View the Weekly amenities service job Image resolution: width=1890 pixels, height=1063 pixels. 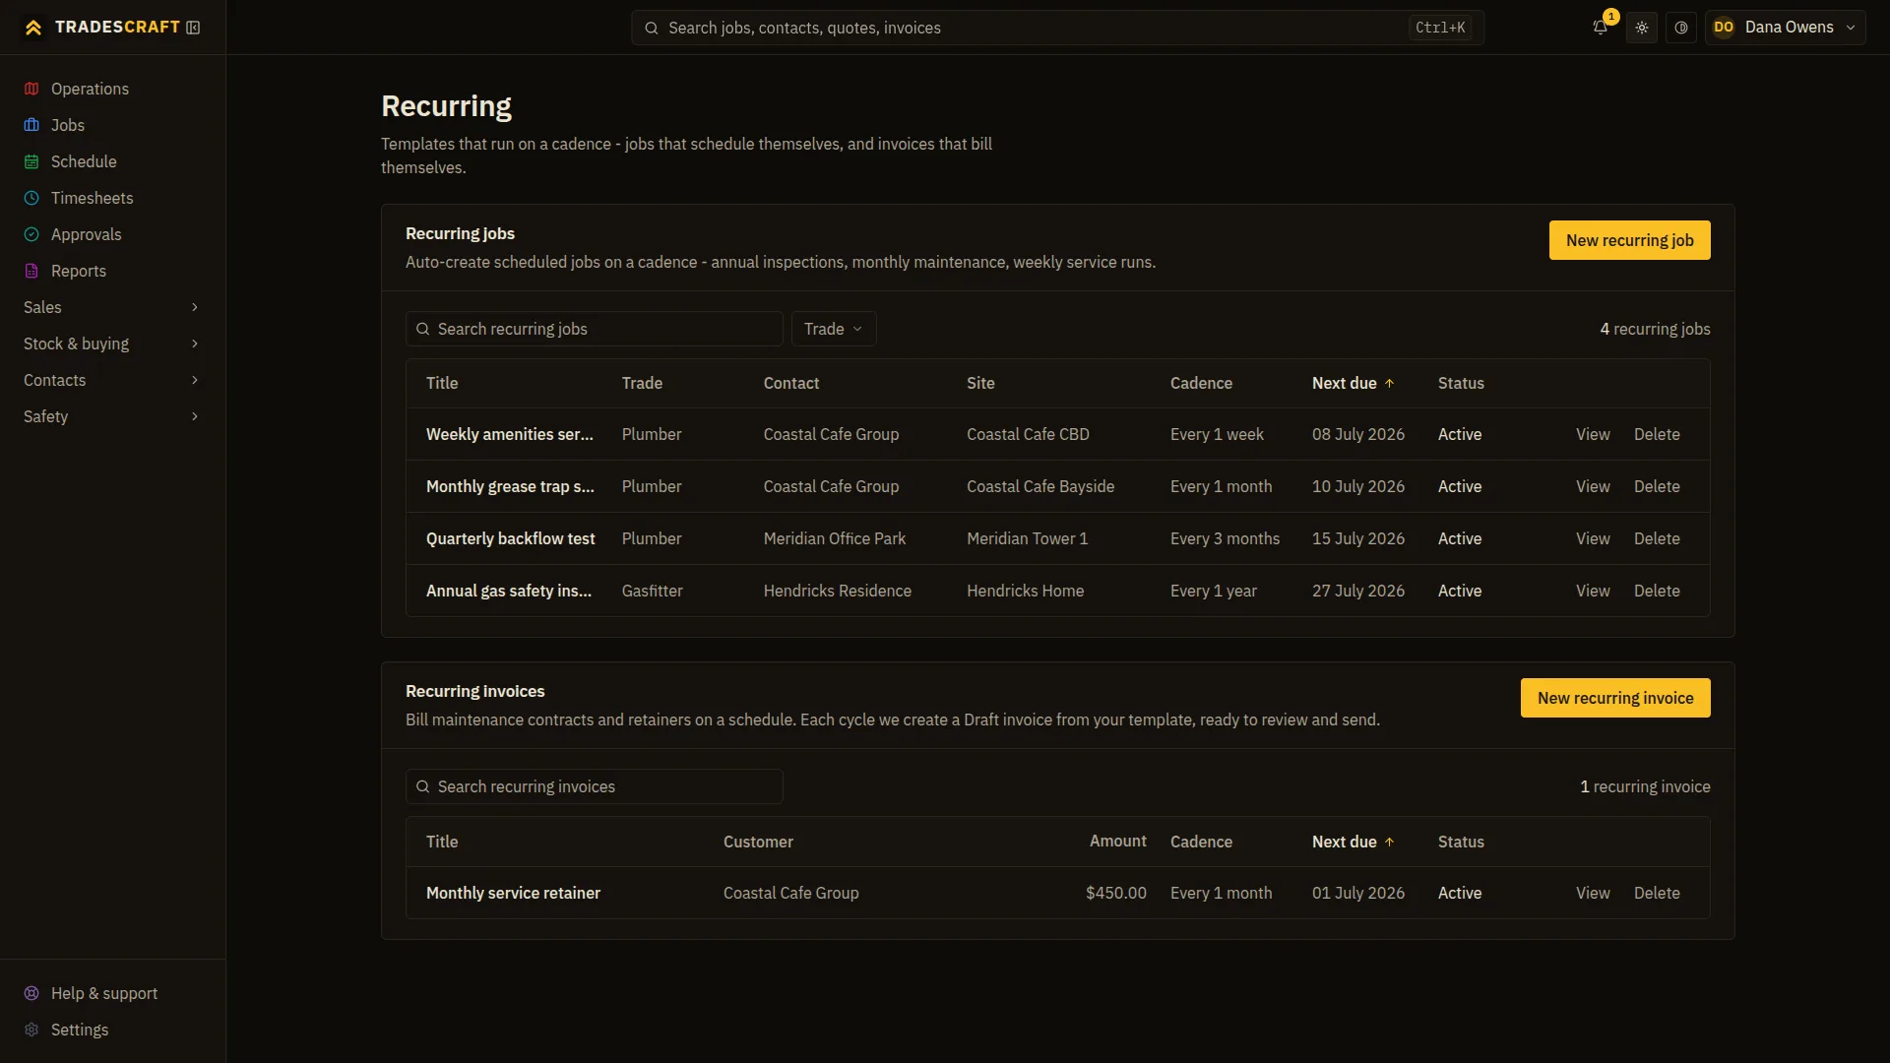(1593, 434)
